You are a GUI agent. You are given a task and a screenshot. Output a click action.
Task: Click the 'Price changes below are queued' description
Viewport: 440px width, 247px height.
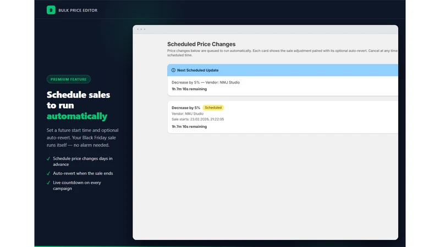(282, 53)
